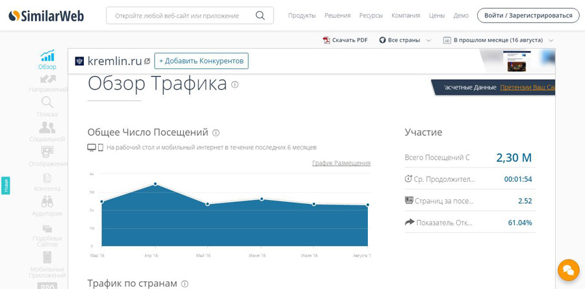This screenshot has height=289, width=585.
Task: Open the orange chat bubble widget
Action: (x=568, y=270)
